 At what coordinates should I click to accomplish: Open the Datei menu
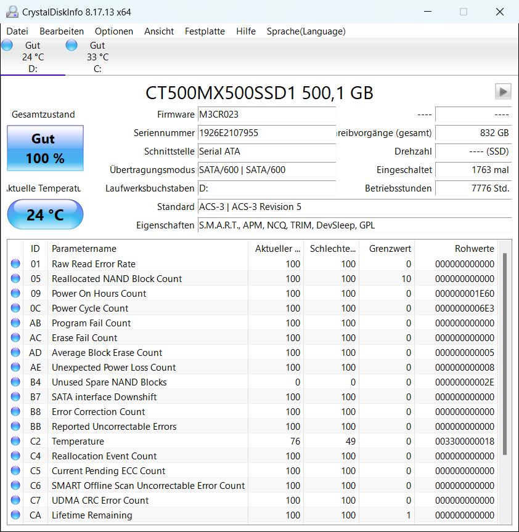pyautogui.click(x=17, y=31)
